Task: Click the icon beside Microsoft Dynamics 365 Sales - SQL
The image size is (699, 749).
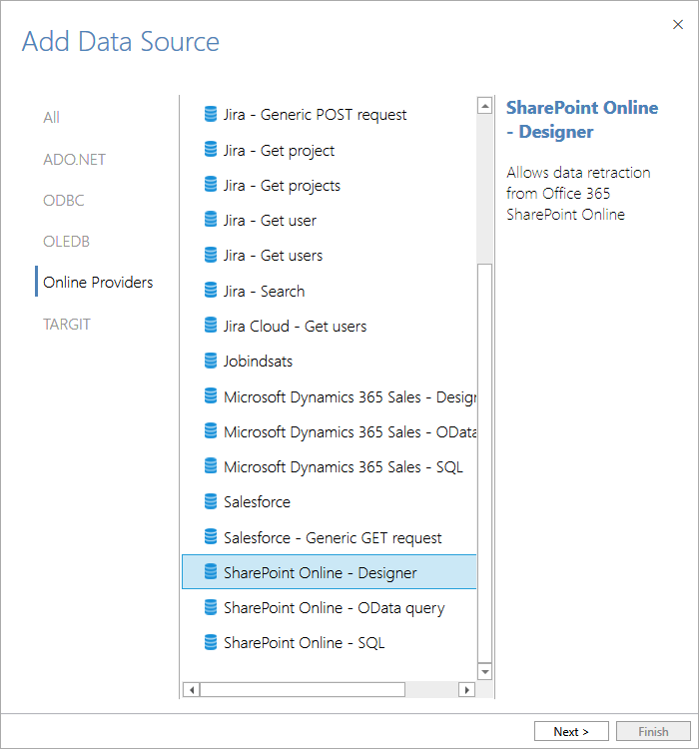Action: [x=211, y=466]
